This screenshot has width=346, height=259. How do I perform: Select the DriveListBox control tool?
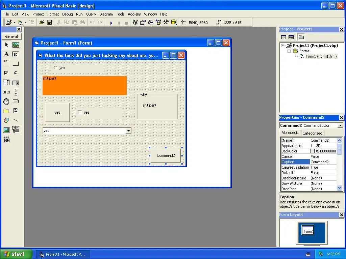pos(16,101)
